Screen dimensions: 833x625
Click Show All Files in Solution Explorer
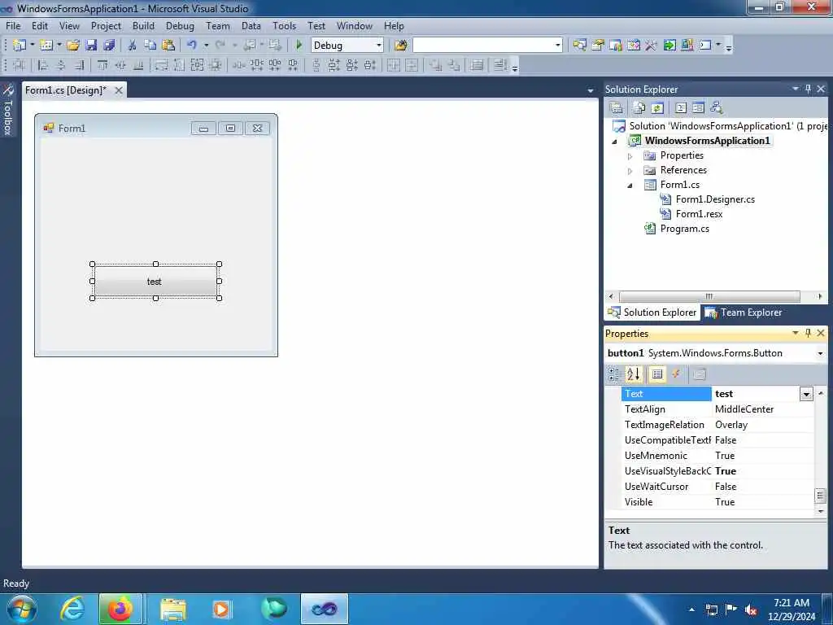639,108
